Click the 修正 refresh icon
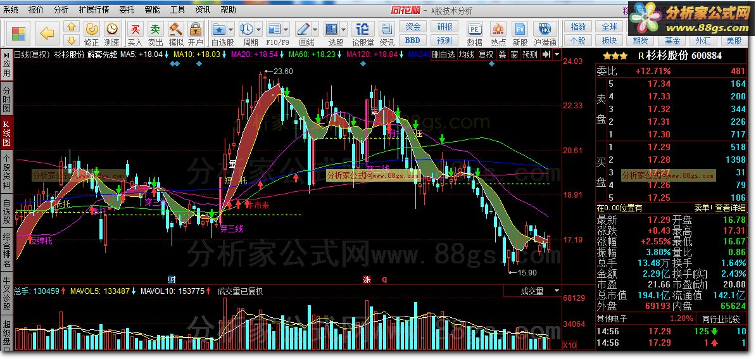The height and width of the screenshot is (359, 756). [92, 29]
